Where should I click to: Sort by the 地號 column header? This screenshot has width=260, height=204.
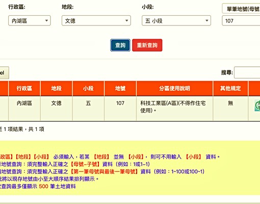click(x=120, y=88)
